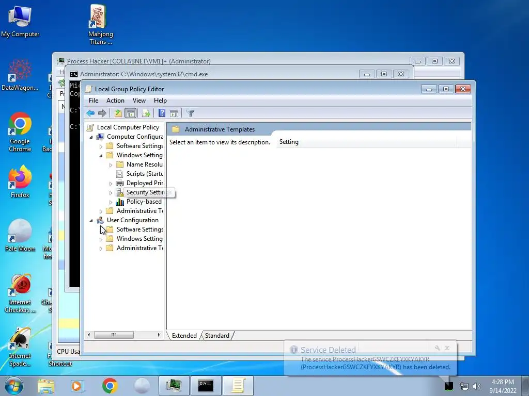Open Help via blue question mark icon
This screenshot has height=396, width=529.
click(162, 113)
